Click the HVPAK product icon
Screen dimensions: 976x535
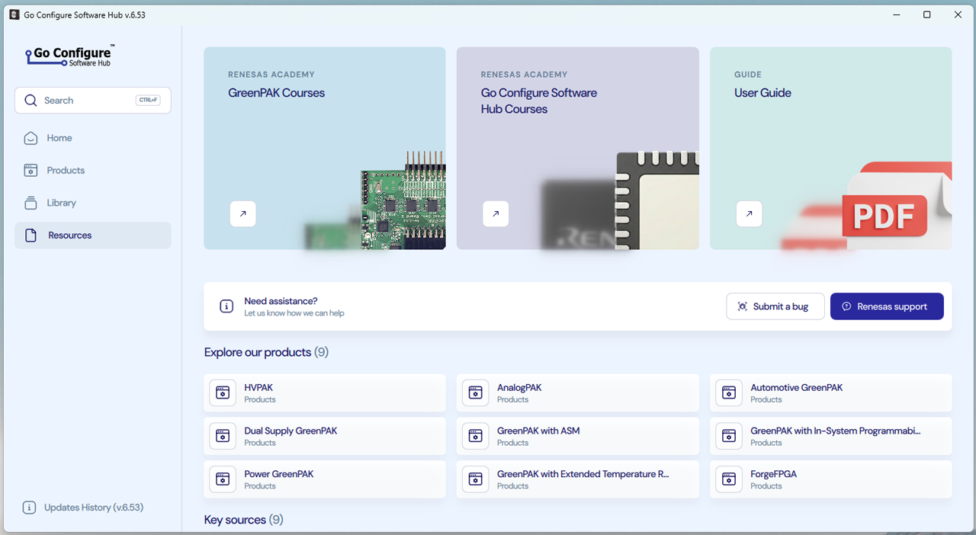[223, 392]
